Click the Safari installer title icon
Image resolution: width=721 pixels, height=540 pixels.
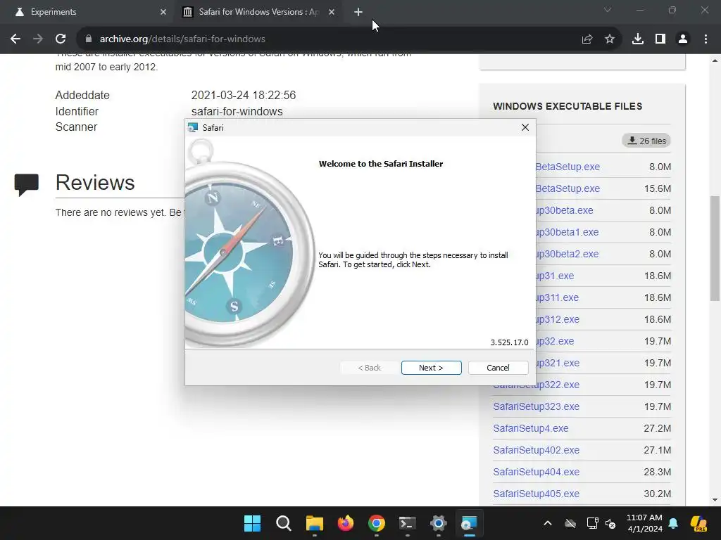pyautogui.click(x=193, y=128)
